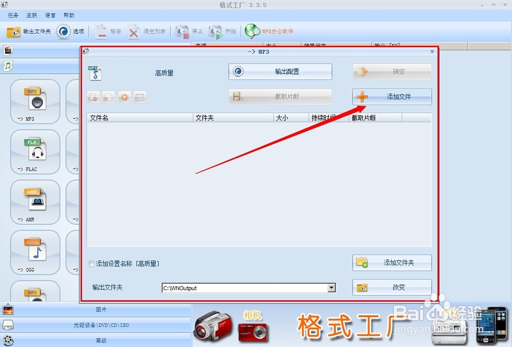
Task: Click the 改变 change button
Action: tap(392, 287)
